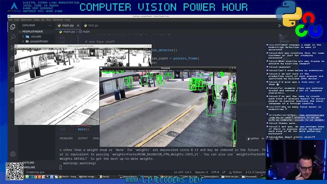This screenshot has height=184, width=327.
Task: Open the eenewseurope link in chat
Action: [x=296, y=118]
